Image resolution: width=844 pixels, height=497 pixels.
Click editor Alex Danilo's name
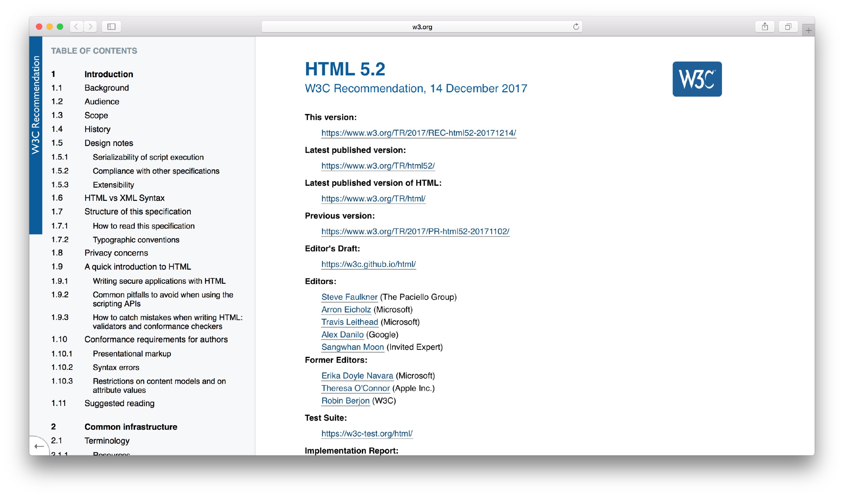coord(343,335)
